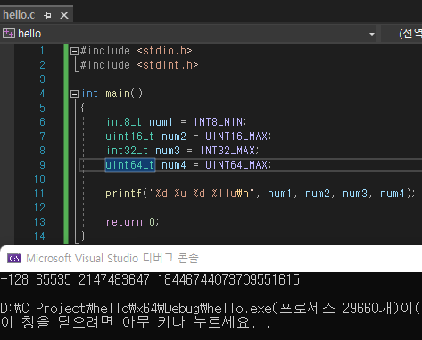Click the stdint.h include header

pos(168,65)
